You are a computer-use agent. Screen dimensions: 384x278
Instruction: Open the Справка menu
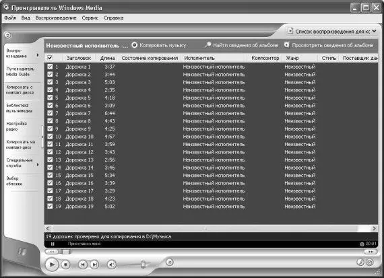pyautogui.click(x=113, y=18)
